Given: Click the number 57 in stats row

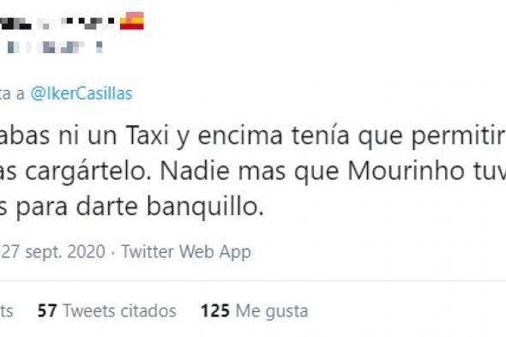Looking at the screenshot, I should 47,311.
